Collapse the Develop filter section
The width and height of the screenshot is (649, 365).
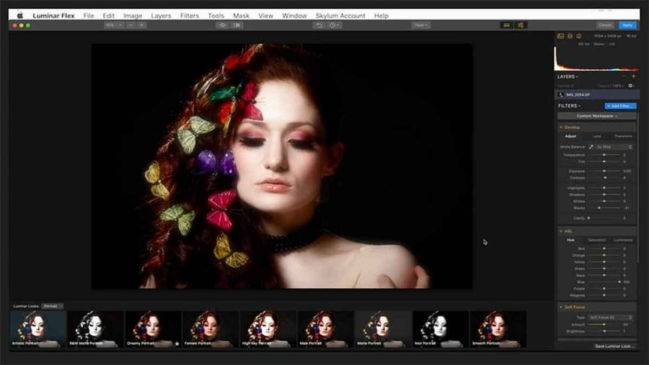561,127
